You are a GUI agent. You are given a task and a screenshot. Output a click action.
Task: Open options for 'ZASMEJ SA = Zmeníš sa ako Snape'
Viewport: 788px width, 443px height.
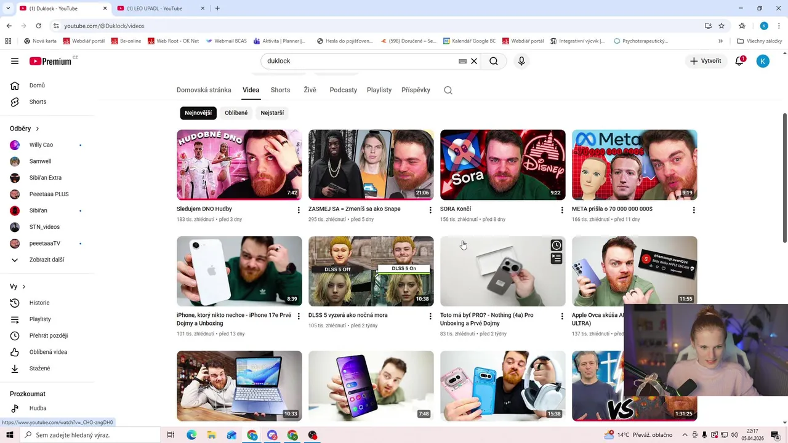tap(430, 210)
